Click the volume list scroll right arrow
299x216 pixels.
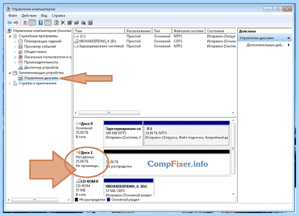point(233,113)
